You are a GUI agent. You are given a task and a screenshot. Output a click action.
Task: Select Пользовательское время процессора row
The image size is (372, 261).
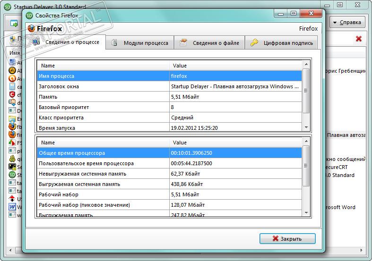click(x=170, y=163)
